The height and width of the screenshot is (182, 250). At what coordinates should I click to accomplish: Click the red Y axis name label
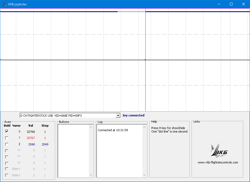click(x=19, y=138)
